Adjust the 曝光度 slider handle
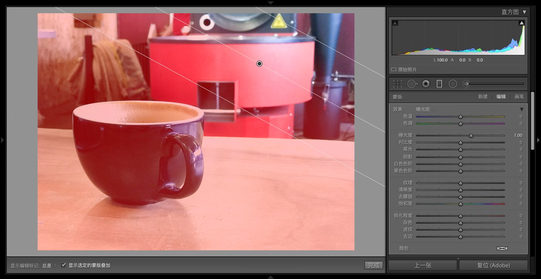The height and width of the screenshot is (279, 541). point(471,136)
